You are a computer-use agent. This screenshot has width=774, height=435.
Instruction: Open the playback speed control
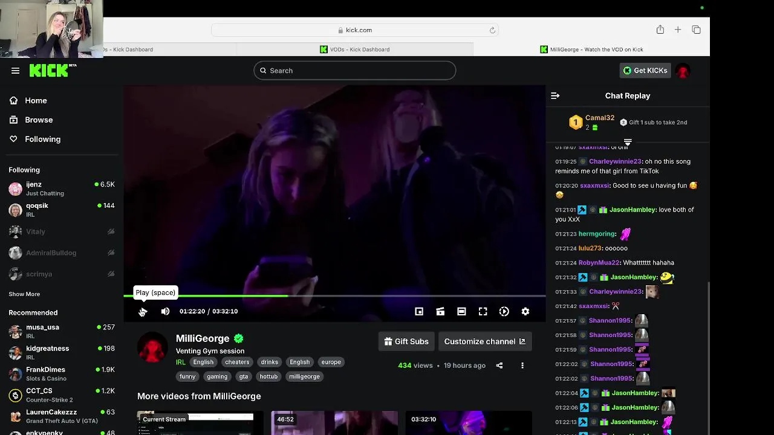tap(504, 311)
